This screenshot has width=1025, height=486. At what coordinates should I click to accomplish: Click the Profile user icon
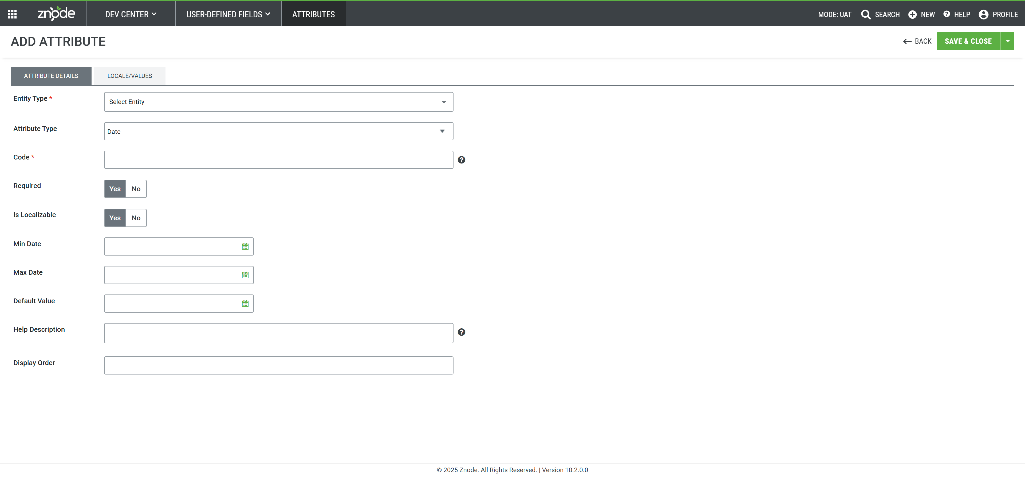[x=983, y=14]
